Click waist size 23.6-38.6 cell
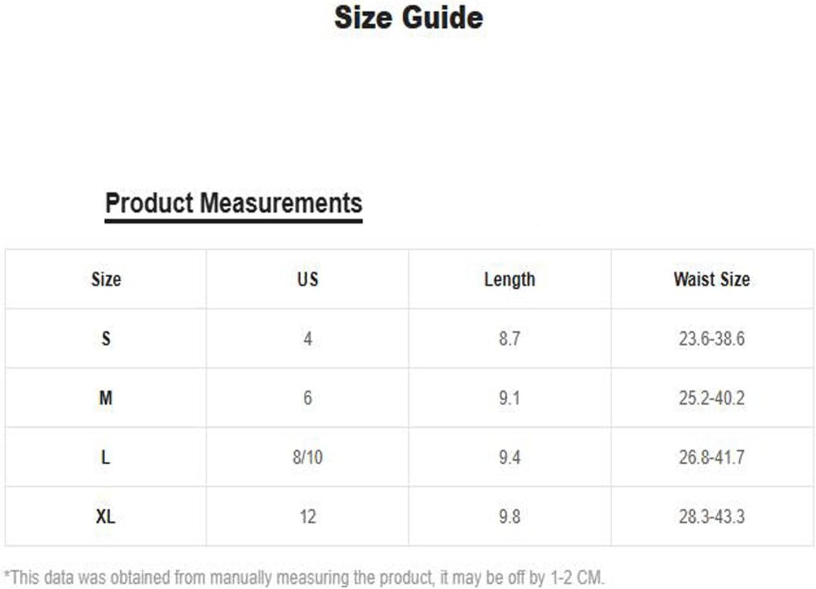Screen dimensions: 816x589 pyautogui.click(x=711, y=338)
